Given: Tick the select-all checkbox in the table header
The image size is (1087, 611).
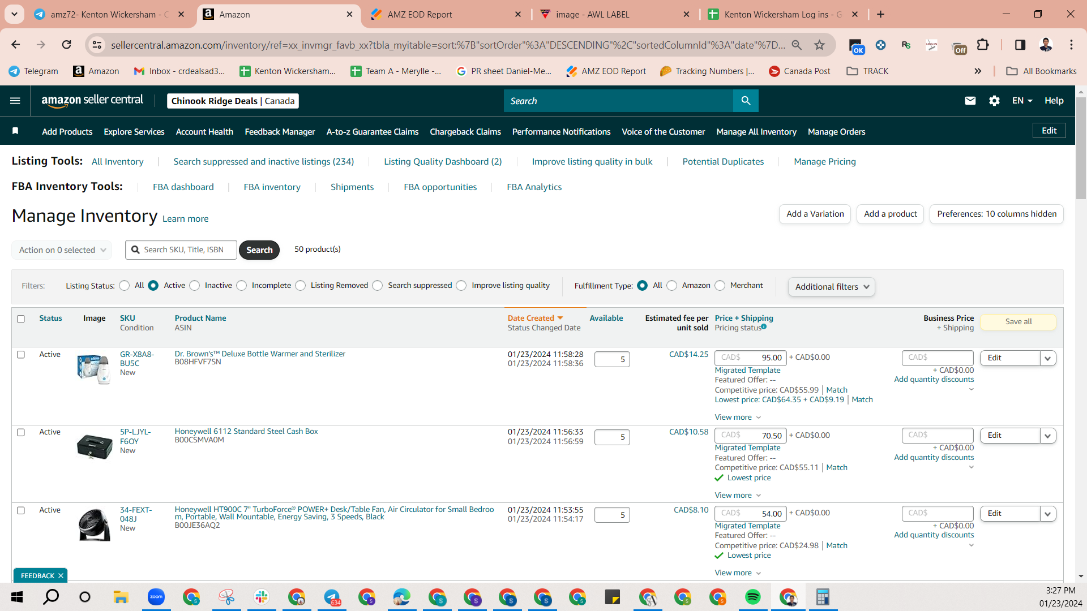Looking at the screenshot, I should 21,319.
